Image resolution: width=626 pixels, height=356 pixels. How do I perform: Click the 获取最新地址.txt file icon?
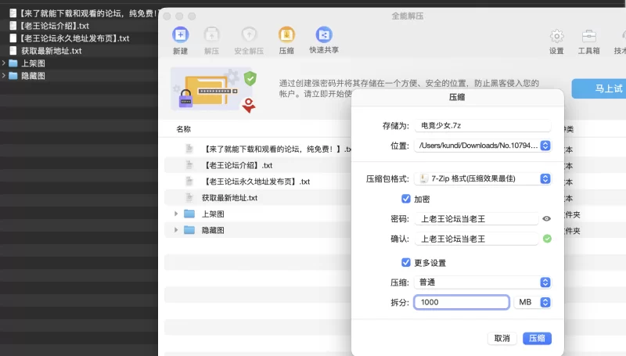click(x=189, y=198)
